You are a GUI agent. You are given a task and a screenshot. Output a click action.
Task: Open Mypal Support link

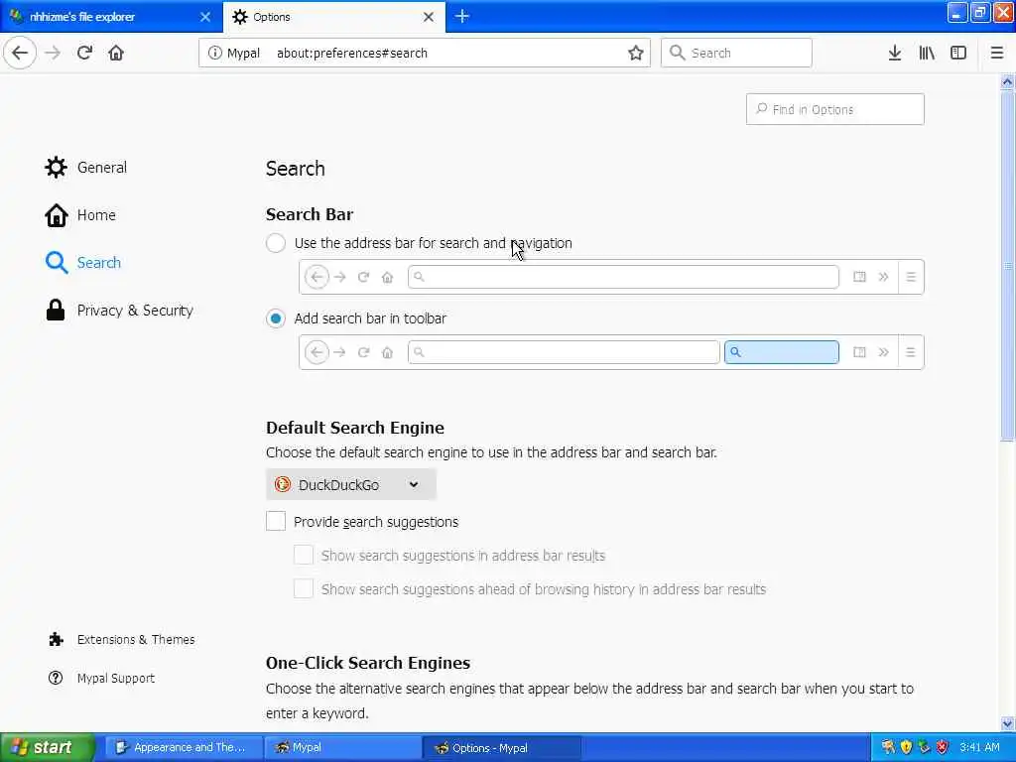pos(101,678)
